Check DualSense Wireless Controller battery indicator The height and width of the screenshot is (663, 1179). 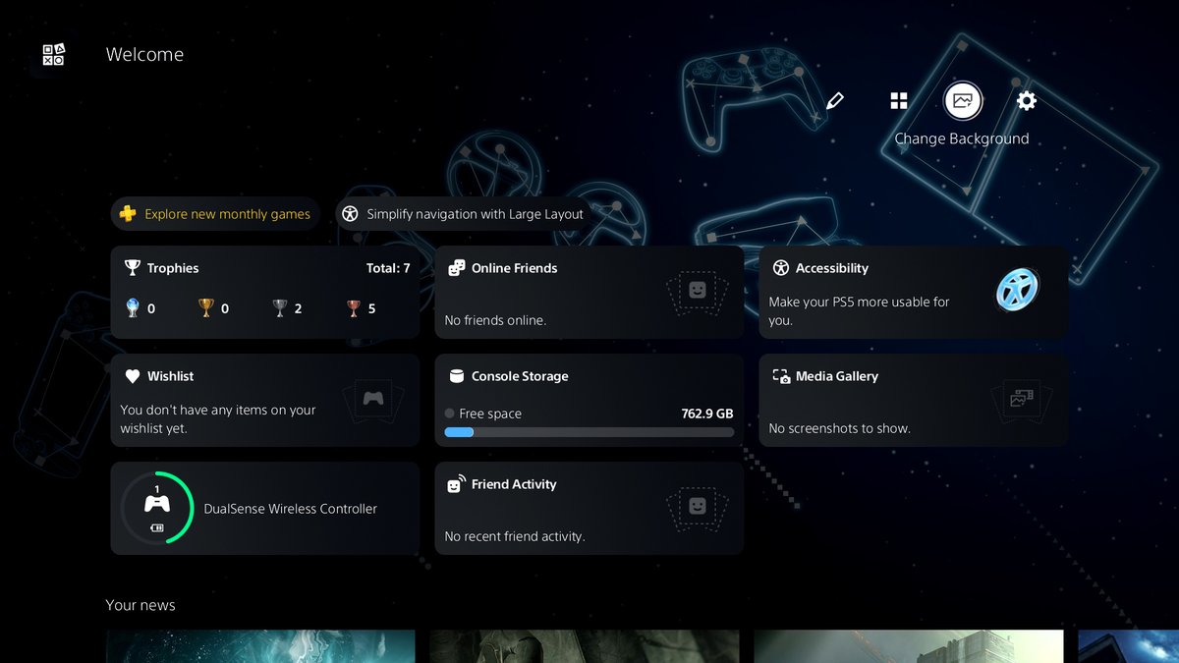click(x=155, y=508)
